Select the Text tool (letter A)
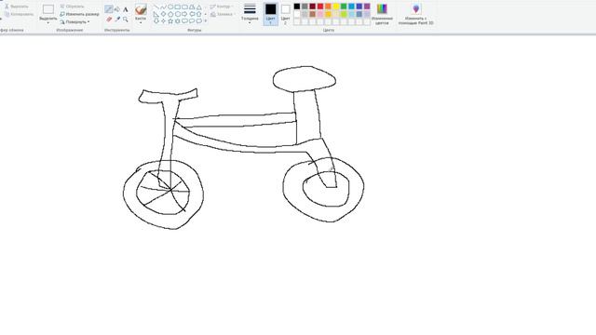Image resolution: width=596 pixels, height=335 pixels. click(125, 9)
